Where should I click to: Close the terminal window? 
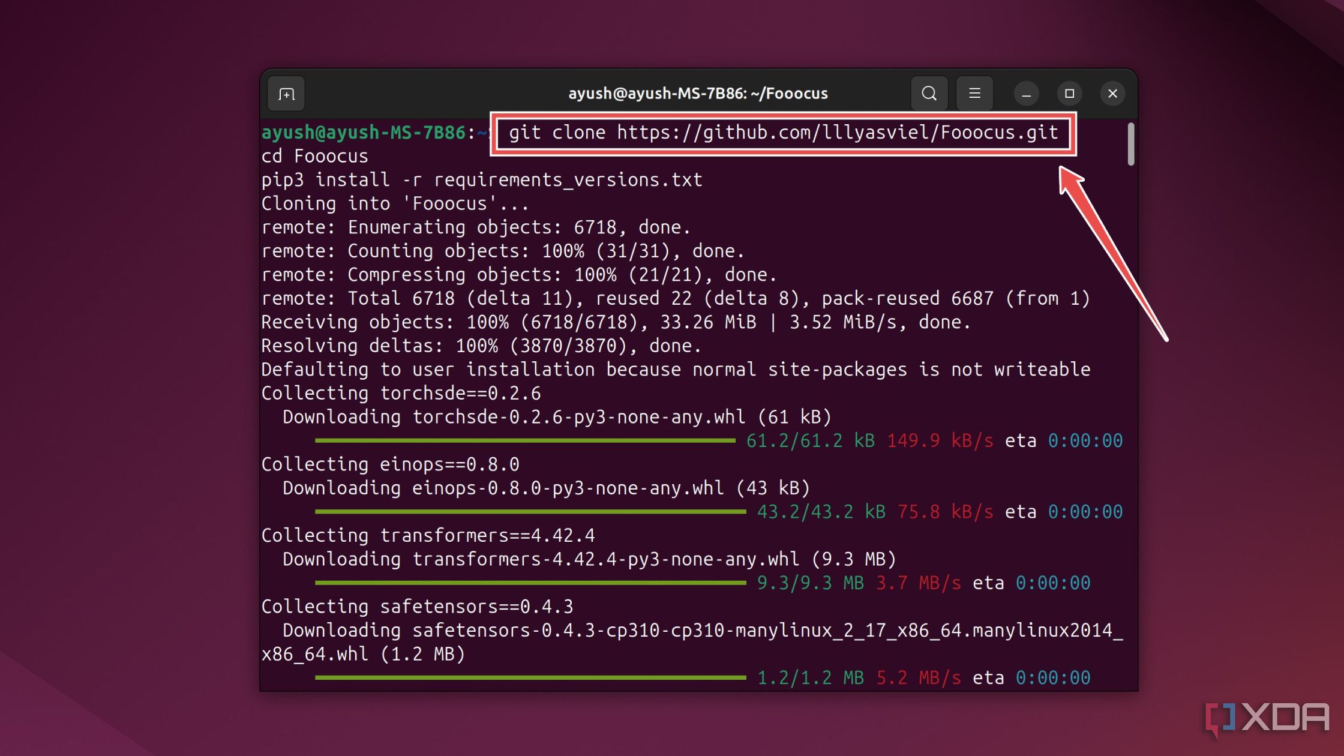pyautogui.click(x=1112, y=94)
